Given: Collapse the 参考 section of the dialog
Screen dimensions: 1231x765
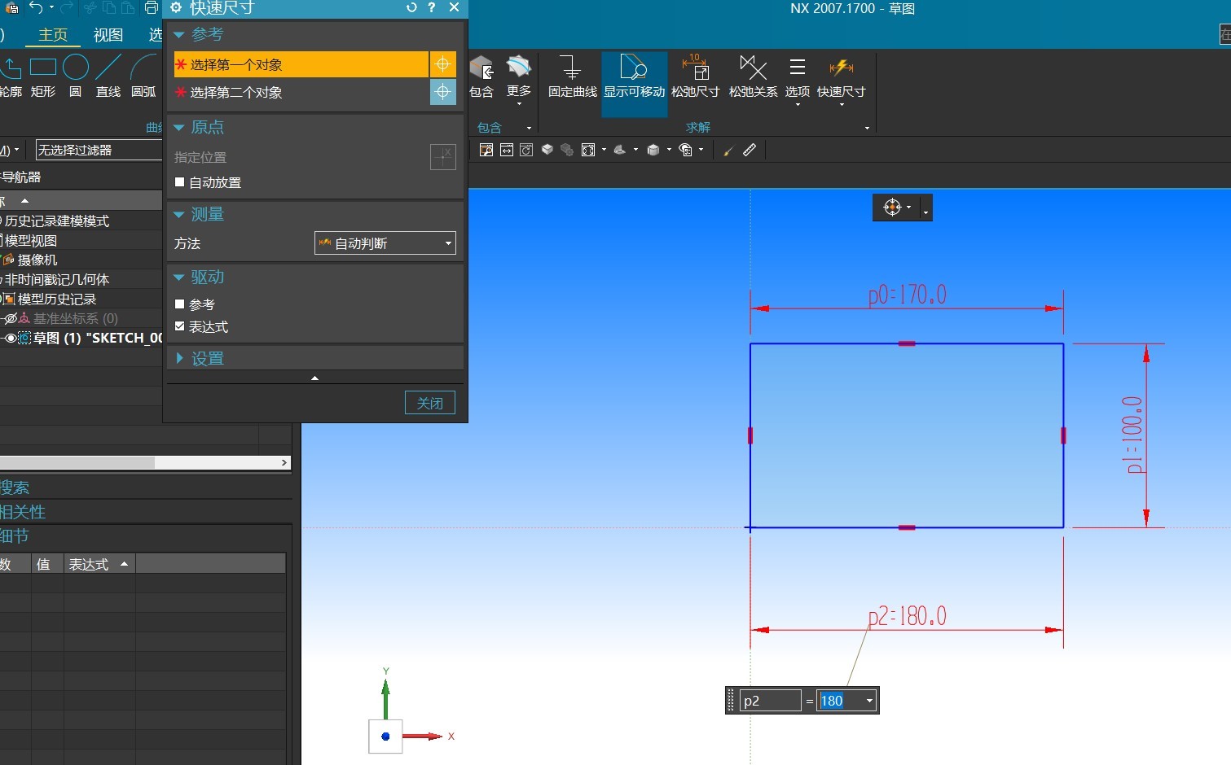Looking at the screenshot, I should click(179, 34).
